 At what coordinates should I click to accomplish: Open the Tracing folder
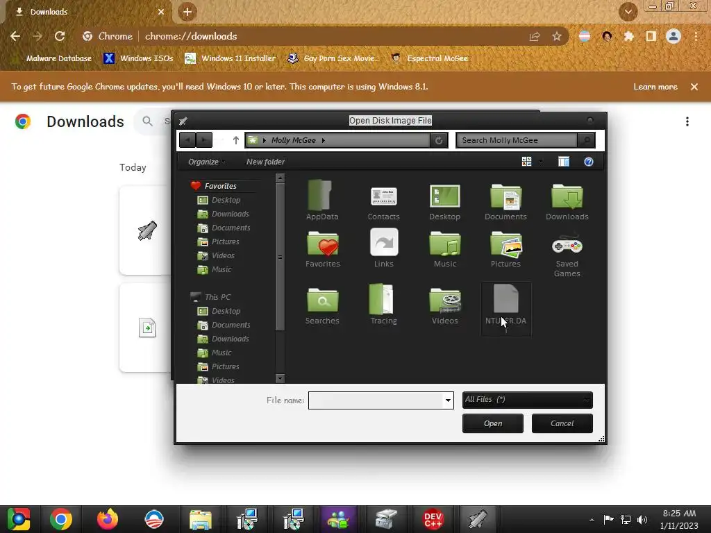pos(383,305)
